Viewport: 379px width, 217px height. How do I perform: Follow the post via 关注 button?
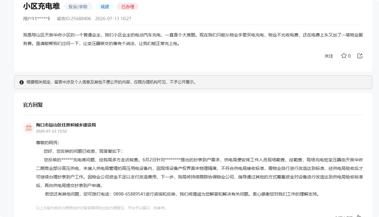[329, 56]
